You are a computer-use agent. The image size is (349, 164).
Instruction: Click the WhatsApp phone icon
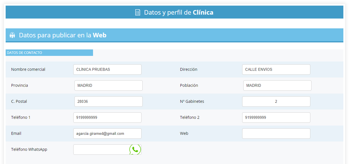click(135, 149)
